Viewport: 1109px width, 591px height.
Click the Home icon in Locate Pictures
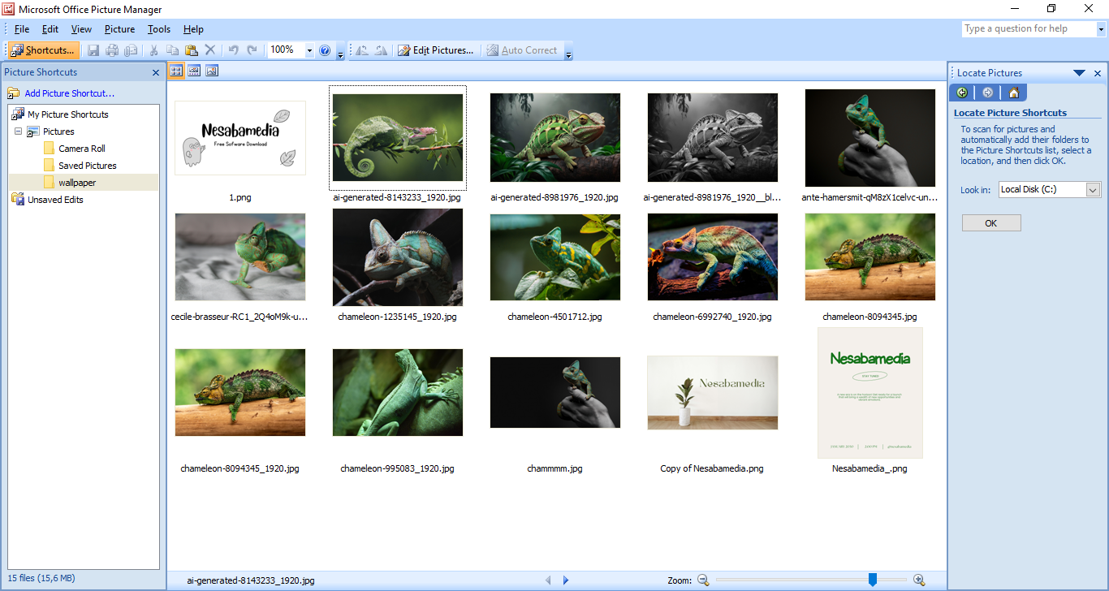click(x=1013, y=93)
